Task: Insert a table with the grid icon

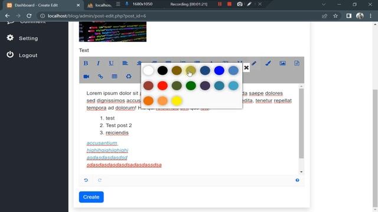Action: pos(115,77)
